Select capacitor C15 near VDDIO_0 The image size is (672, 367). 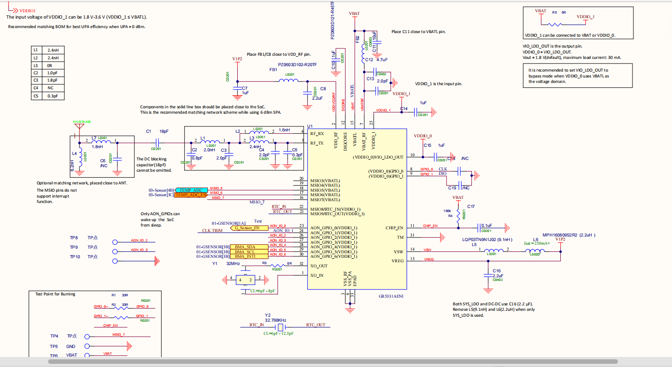(x=436, y=157)
